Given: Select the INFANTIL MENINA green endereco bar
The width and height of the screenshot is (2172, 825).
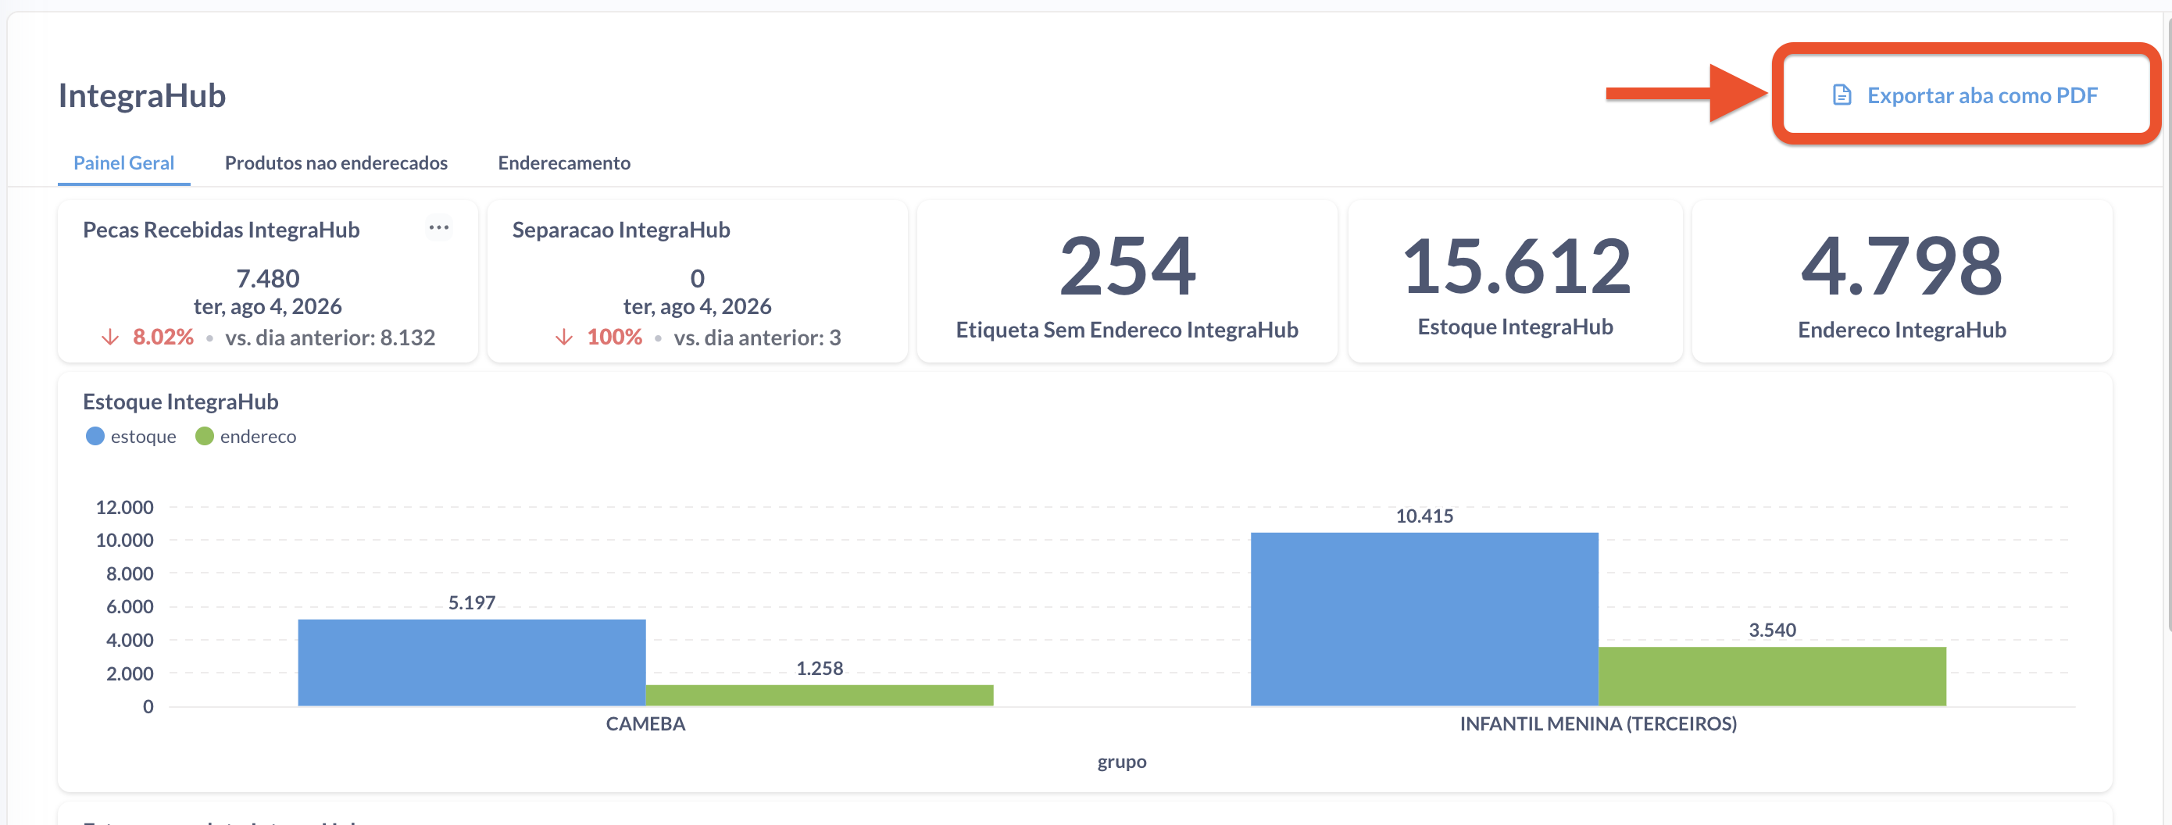Looking at the screenshot, I should [x=1771, y=677].
